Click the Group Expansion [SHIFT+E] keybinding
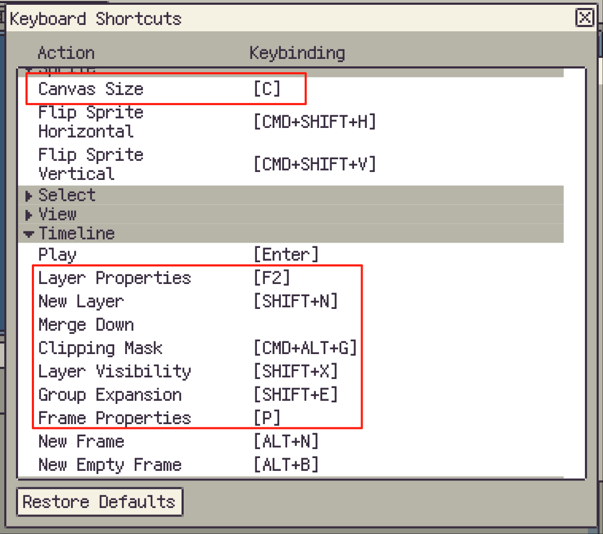This screenshot has width=603, height=534. (296, 395)
